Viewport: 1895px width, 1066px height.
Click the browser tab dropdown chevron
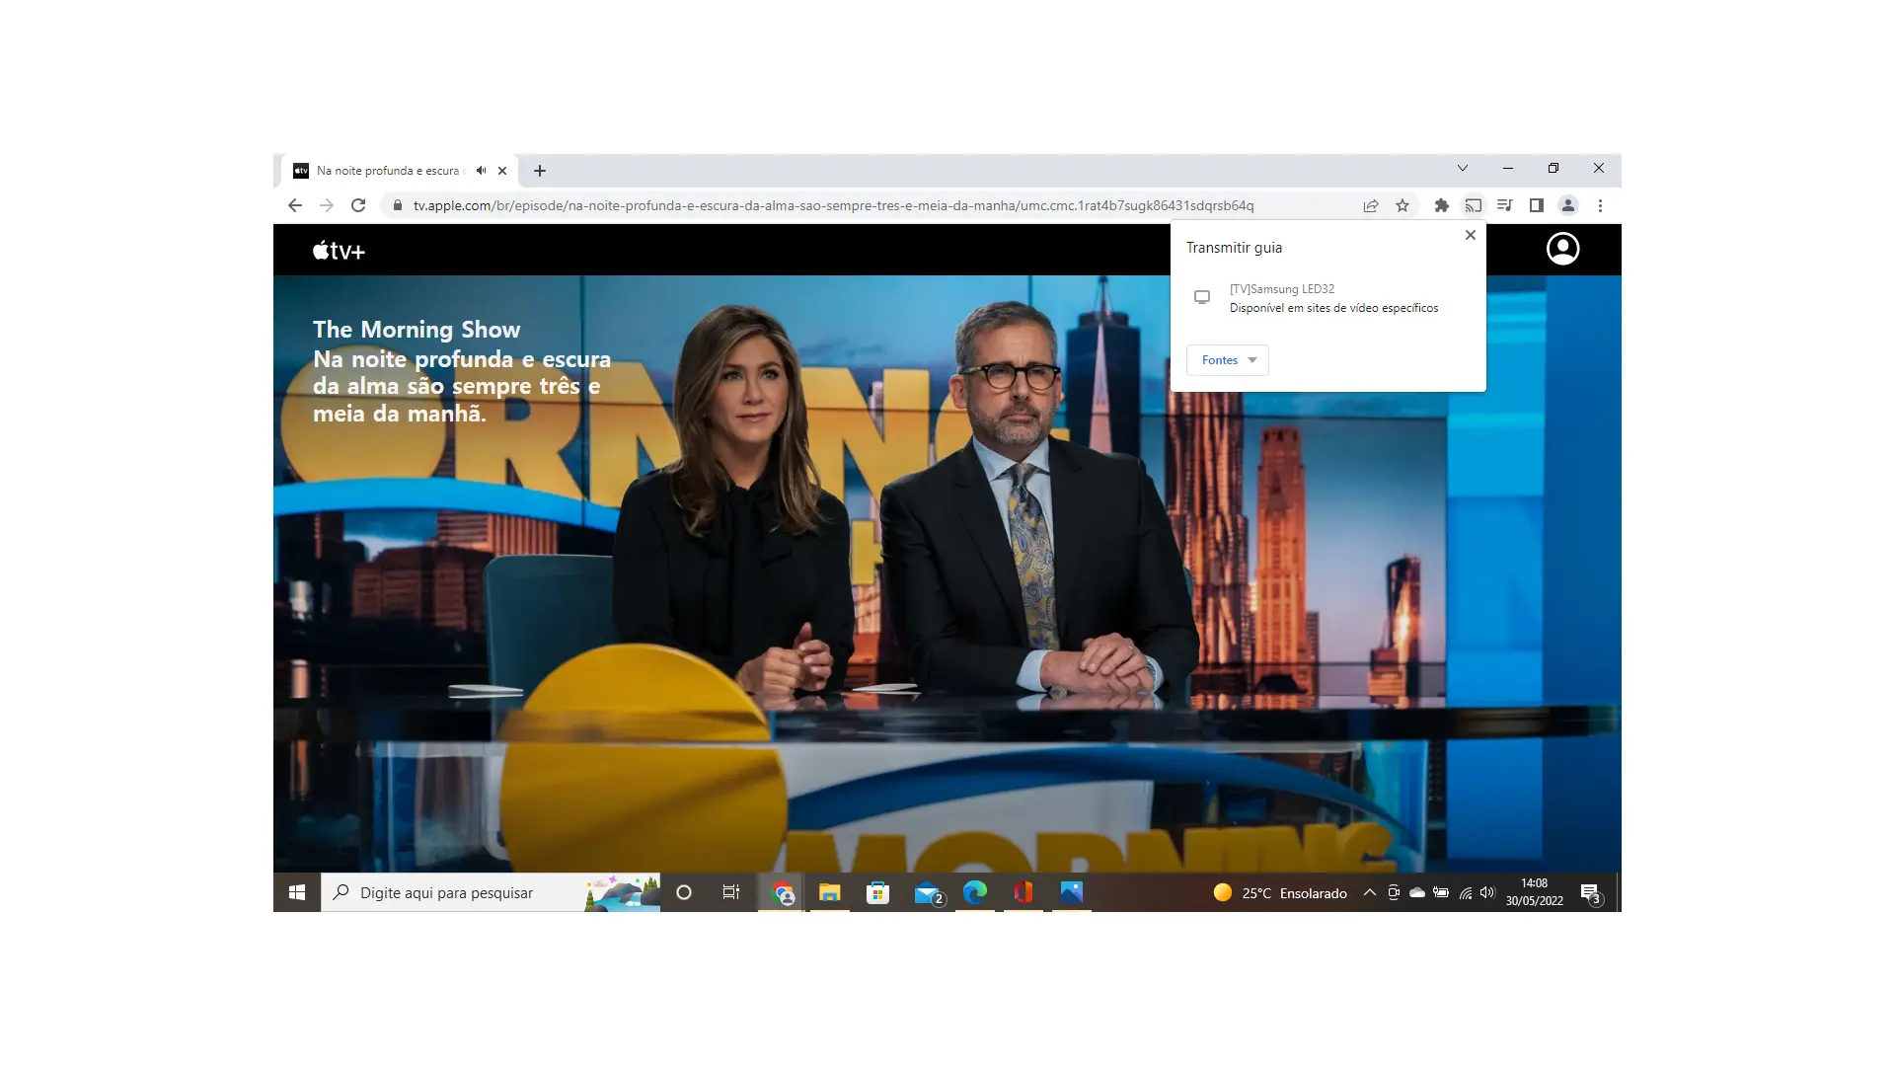[1462, 167]
